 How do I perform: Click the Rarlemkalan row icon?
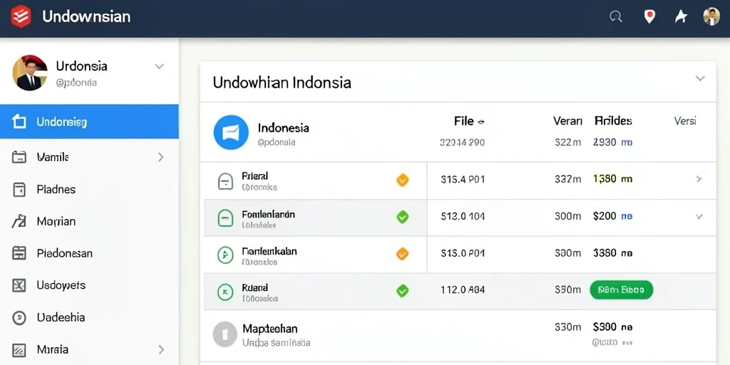click(225, 255)
